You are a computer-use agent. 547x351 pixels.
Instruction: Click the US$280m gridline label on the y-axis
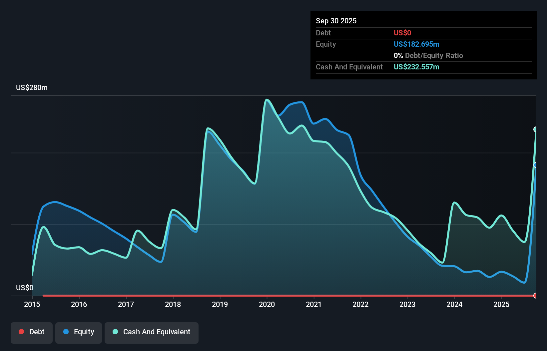[32, 87]
